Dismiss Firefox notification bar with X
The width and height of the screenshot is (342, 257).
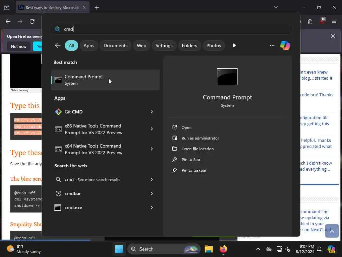333,36
